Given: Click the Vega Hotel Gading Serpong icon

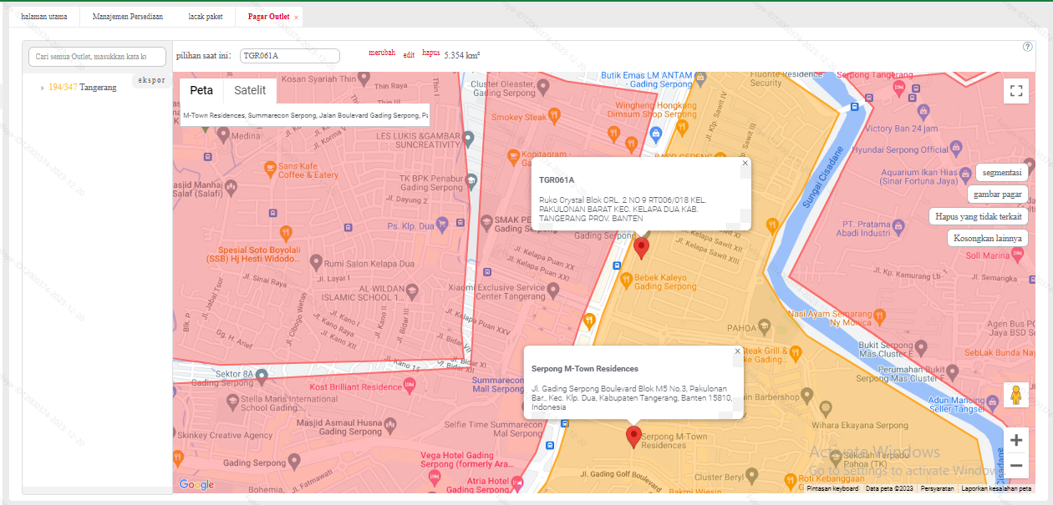Looking at the screenshot, I should 433,477.
